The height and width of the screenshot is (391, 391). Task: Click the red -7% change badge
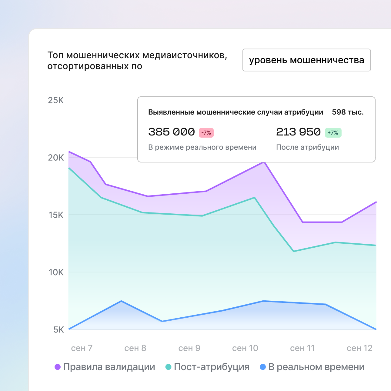(206, 133)
